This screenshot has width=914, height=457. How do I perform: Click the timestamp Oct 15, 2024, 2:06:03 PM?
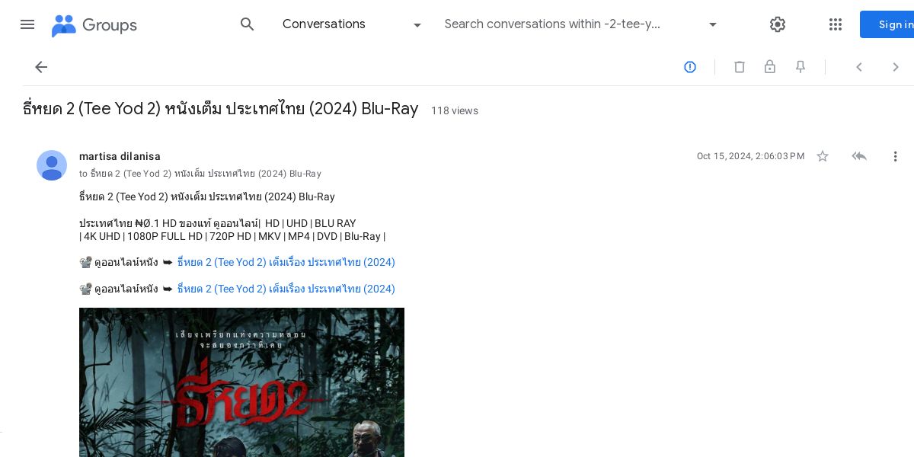(750, 156)
